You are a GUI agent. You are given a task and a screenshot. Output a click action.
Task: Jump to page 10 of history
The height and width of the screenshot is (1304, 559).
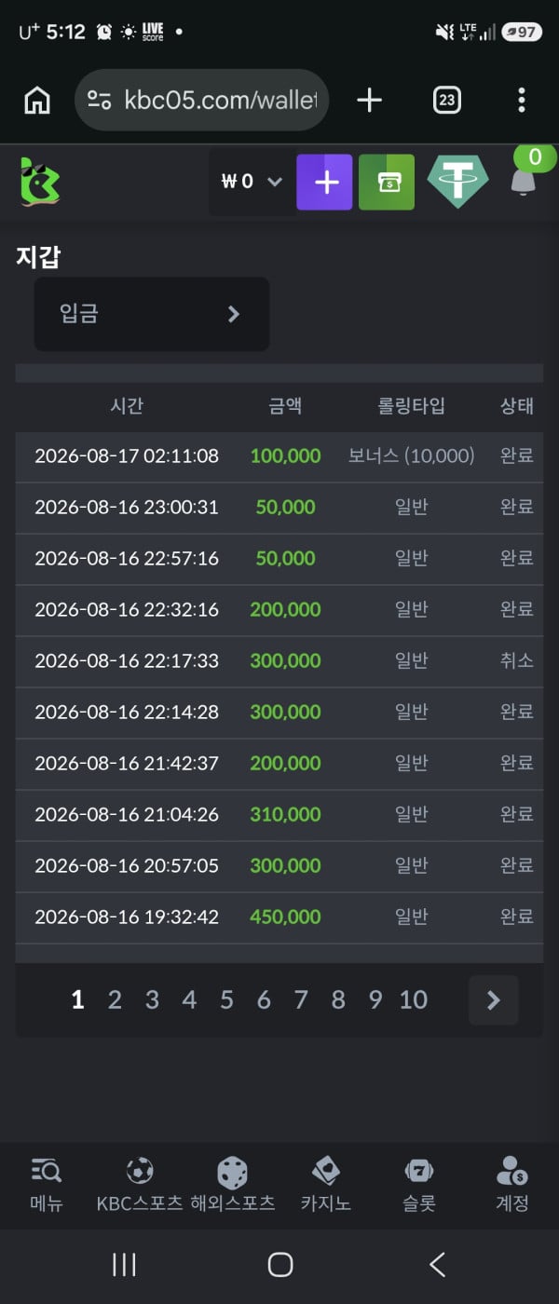point(414,1000)
